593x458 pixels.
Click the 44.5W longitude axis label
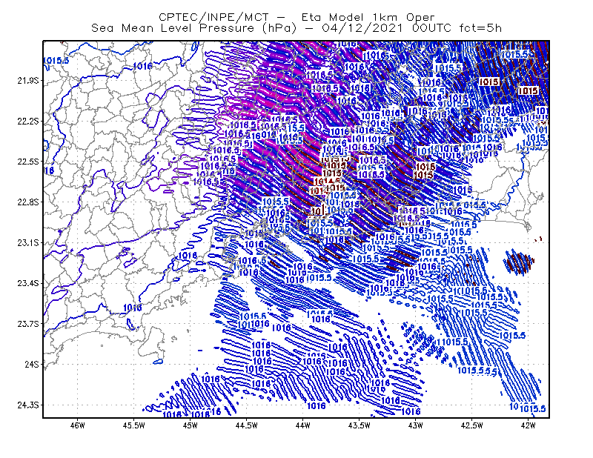[247, 425]
